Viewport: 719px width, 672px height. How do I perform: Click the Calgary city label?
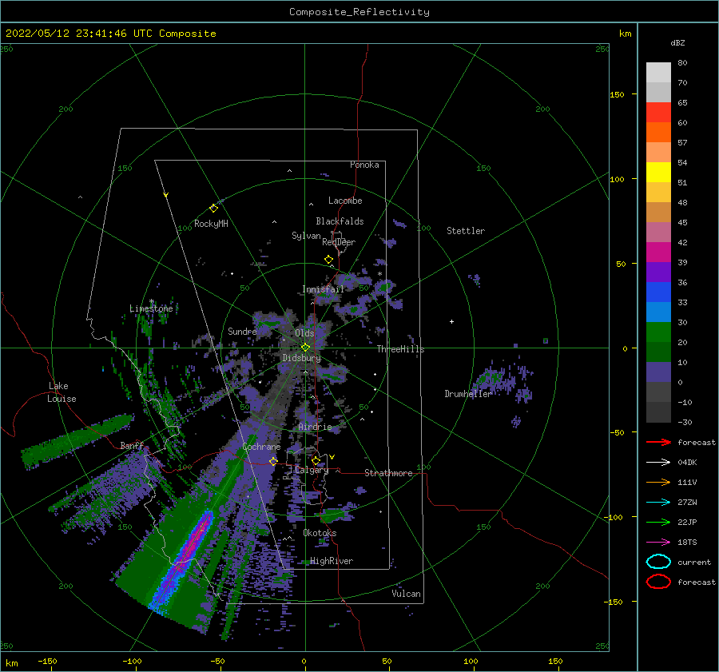click(x=312, y=470)
